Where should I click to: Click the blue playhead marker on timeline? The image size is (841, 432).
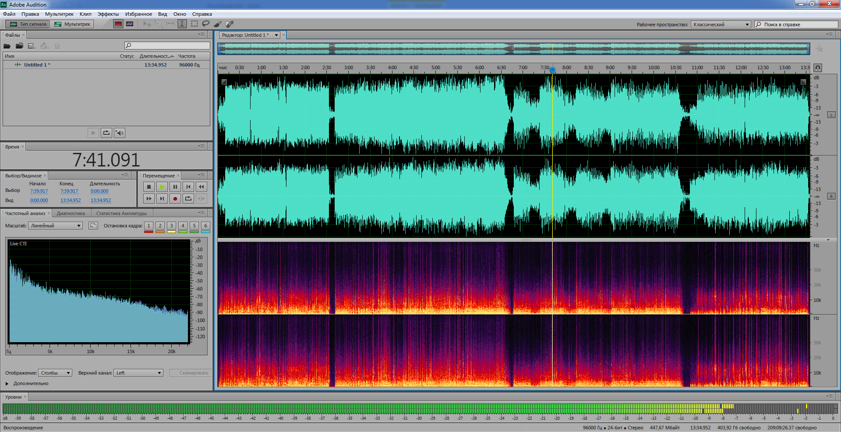552,70
